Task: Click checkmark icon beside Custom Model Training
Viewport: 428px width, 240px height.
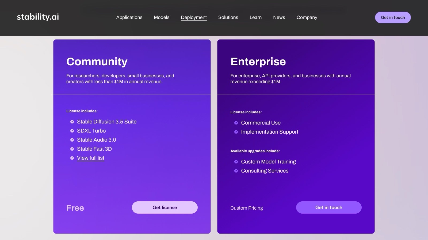Action: [x=236, y=162]
